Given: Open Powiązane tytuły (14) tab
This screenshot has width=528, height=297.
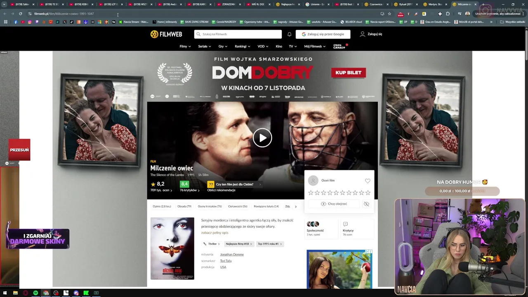Looking at the screenshot, I should [266, 206].
